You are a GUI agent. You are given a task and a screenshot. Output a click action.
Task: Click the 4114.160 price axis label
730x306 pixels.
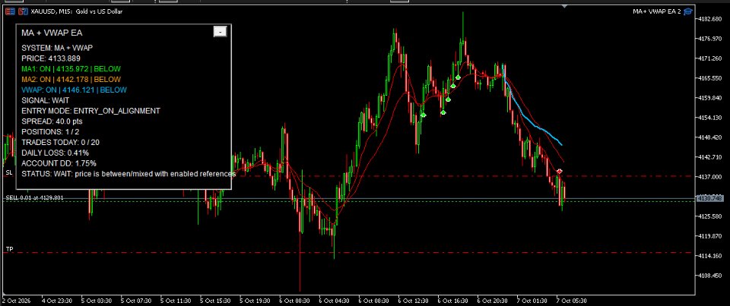[x=710, y=256]
